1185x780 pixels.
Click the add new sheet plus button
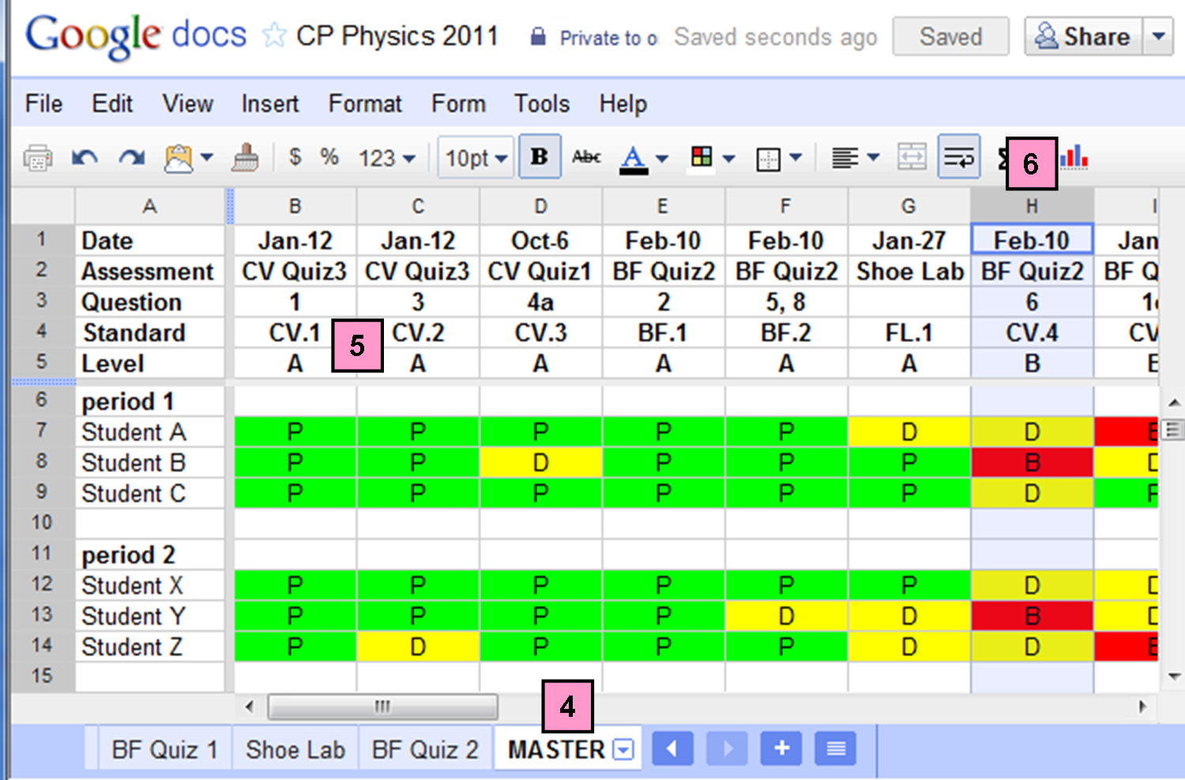tap(781, 748)
